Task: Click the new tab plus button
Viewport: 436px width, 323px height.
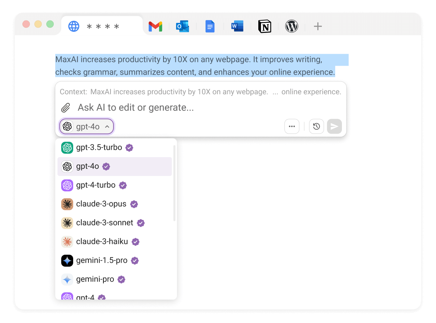Action: click(x=318, y=27)
